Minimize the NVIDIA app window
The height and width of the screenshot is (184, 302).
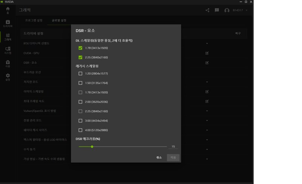tap(241, 2)
